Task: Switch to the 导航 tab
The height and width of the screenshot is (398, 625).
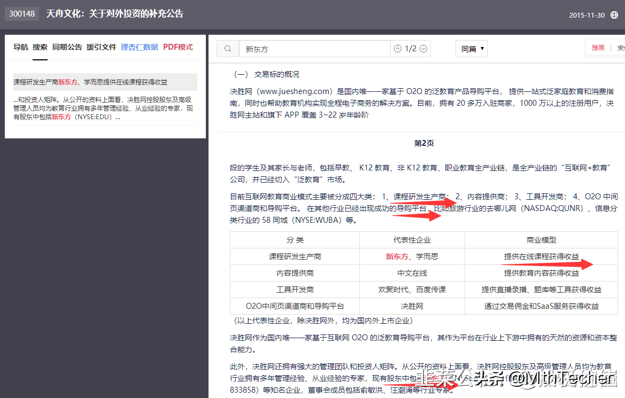Action: click(20, 46)
